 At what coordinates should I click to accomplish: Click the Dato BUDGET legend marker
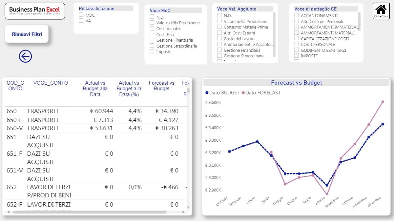207,93
